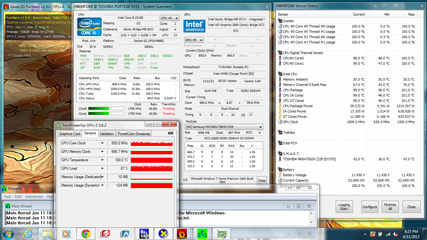
Task: Select the CPU Digital Thermal Sensor group icon
Action: [x=280, y=53]
